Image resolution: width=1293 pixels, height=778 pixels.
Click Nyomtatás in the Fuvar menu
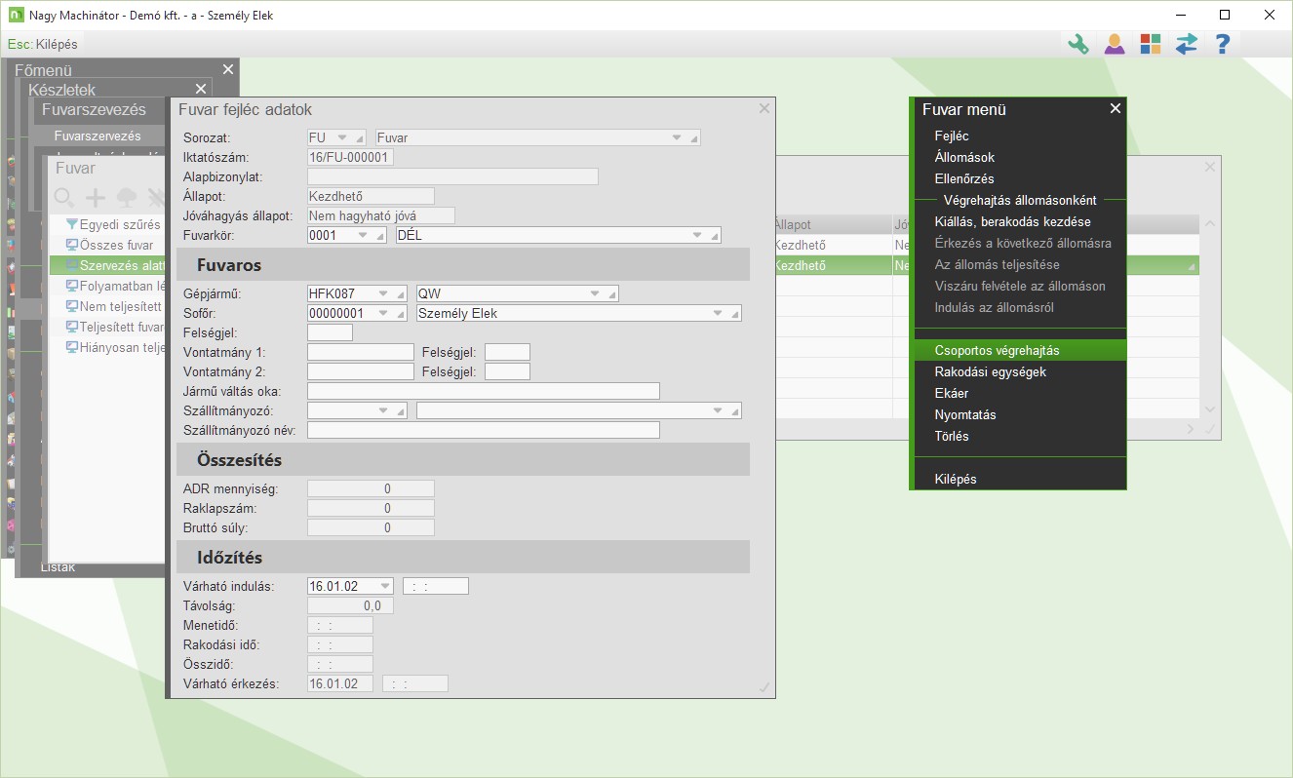965,414
